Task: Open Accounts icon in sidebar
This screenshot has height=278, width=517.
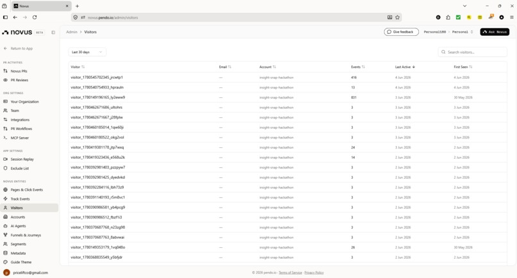Action: [5, 217]
